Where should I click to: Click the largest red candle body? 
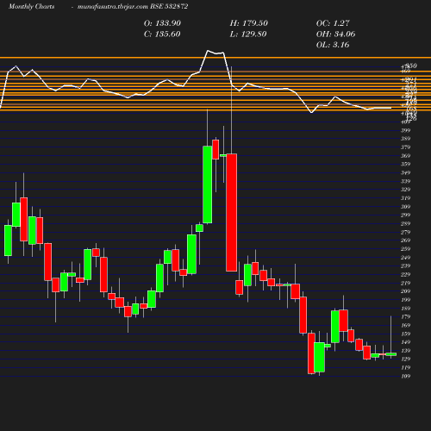pos(232,213)
